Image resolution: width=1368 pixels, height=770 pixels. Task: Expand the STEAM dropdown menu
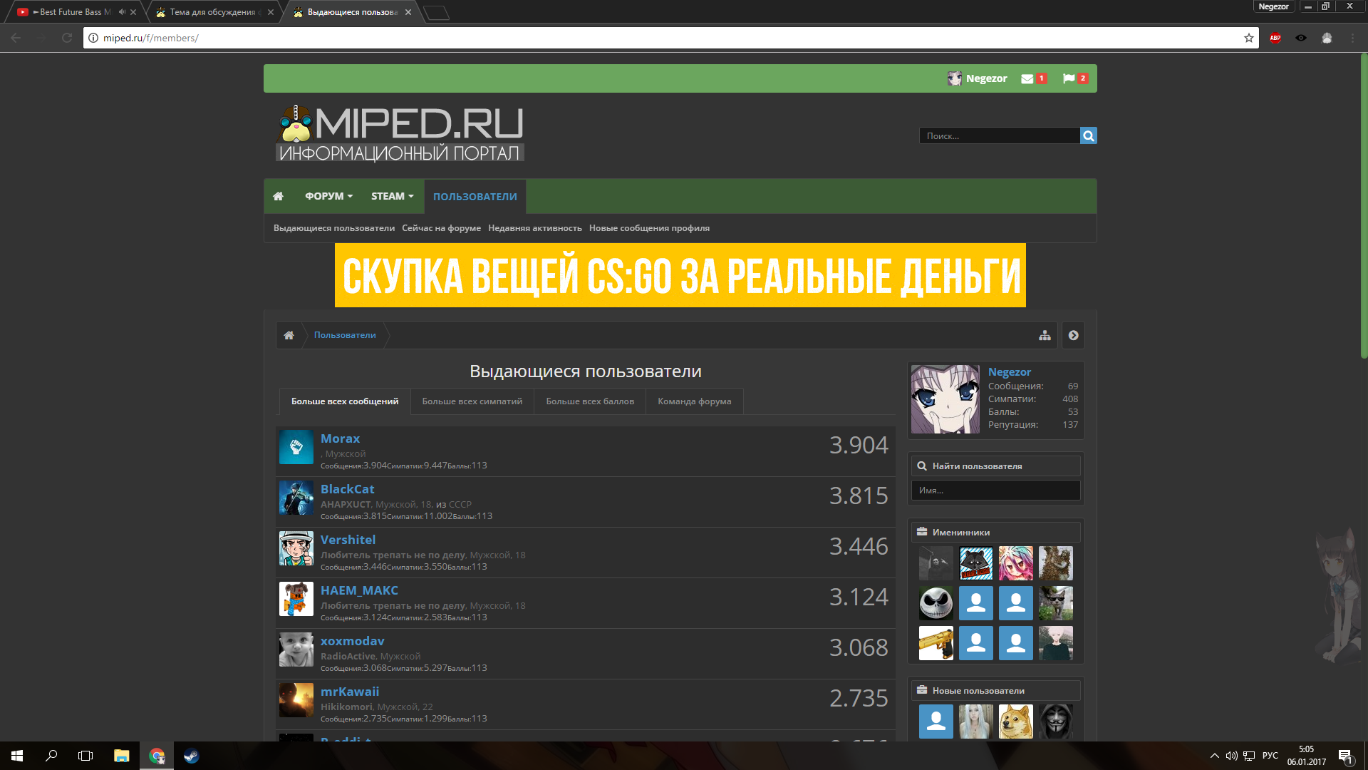tap(392, 196)
